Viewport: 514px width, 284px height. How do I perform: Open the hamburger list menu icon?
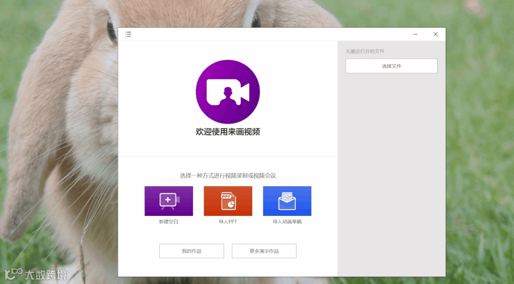pos(128,34)
